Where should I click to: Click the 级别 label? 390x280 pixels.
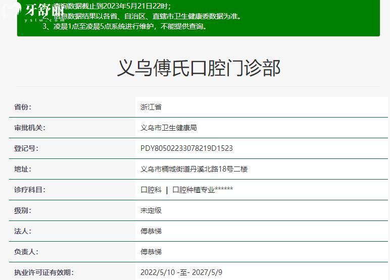[x=23, y=210]
